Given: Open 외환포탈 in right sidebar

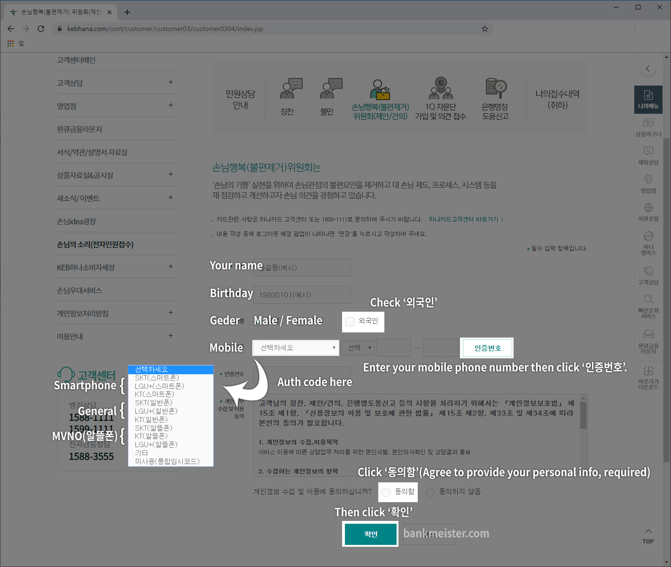Looking at the screenshot, I should click(648, 212).
